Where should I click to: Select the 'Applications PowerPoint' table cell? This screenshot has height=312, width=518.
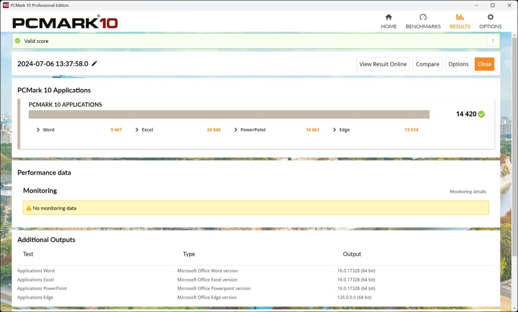[42, 288]
